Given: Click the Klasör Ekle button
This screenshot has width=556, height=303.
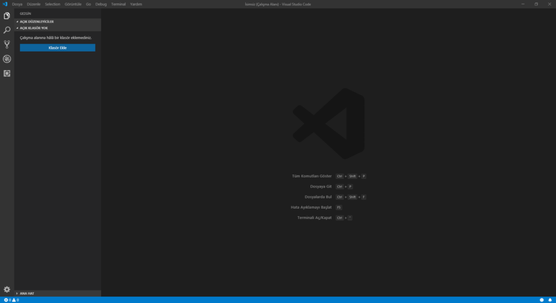Looking at the screenshot, I should pos(58,48).
